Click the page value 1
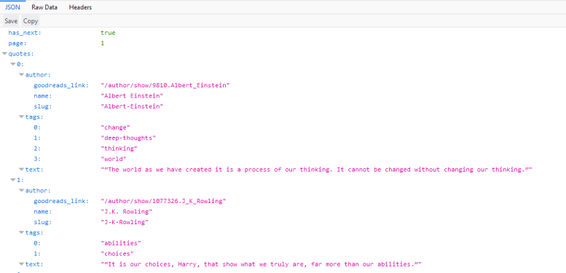Image resolution: width=566 pixels, height=273 pixels. click(103, 43)
